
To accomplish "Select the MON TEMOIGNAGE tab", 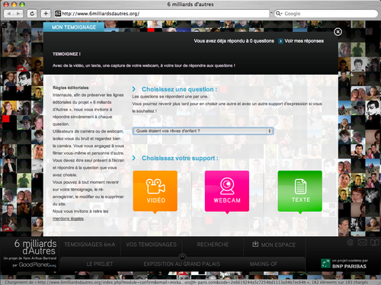I will (74, 27).
